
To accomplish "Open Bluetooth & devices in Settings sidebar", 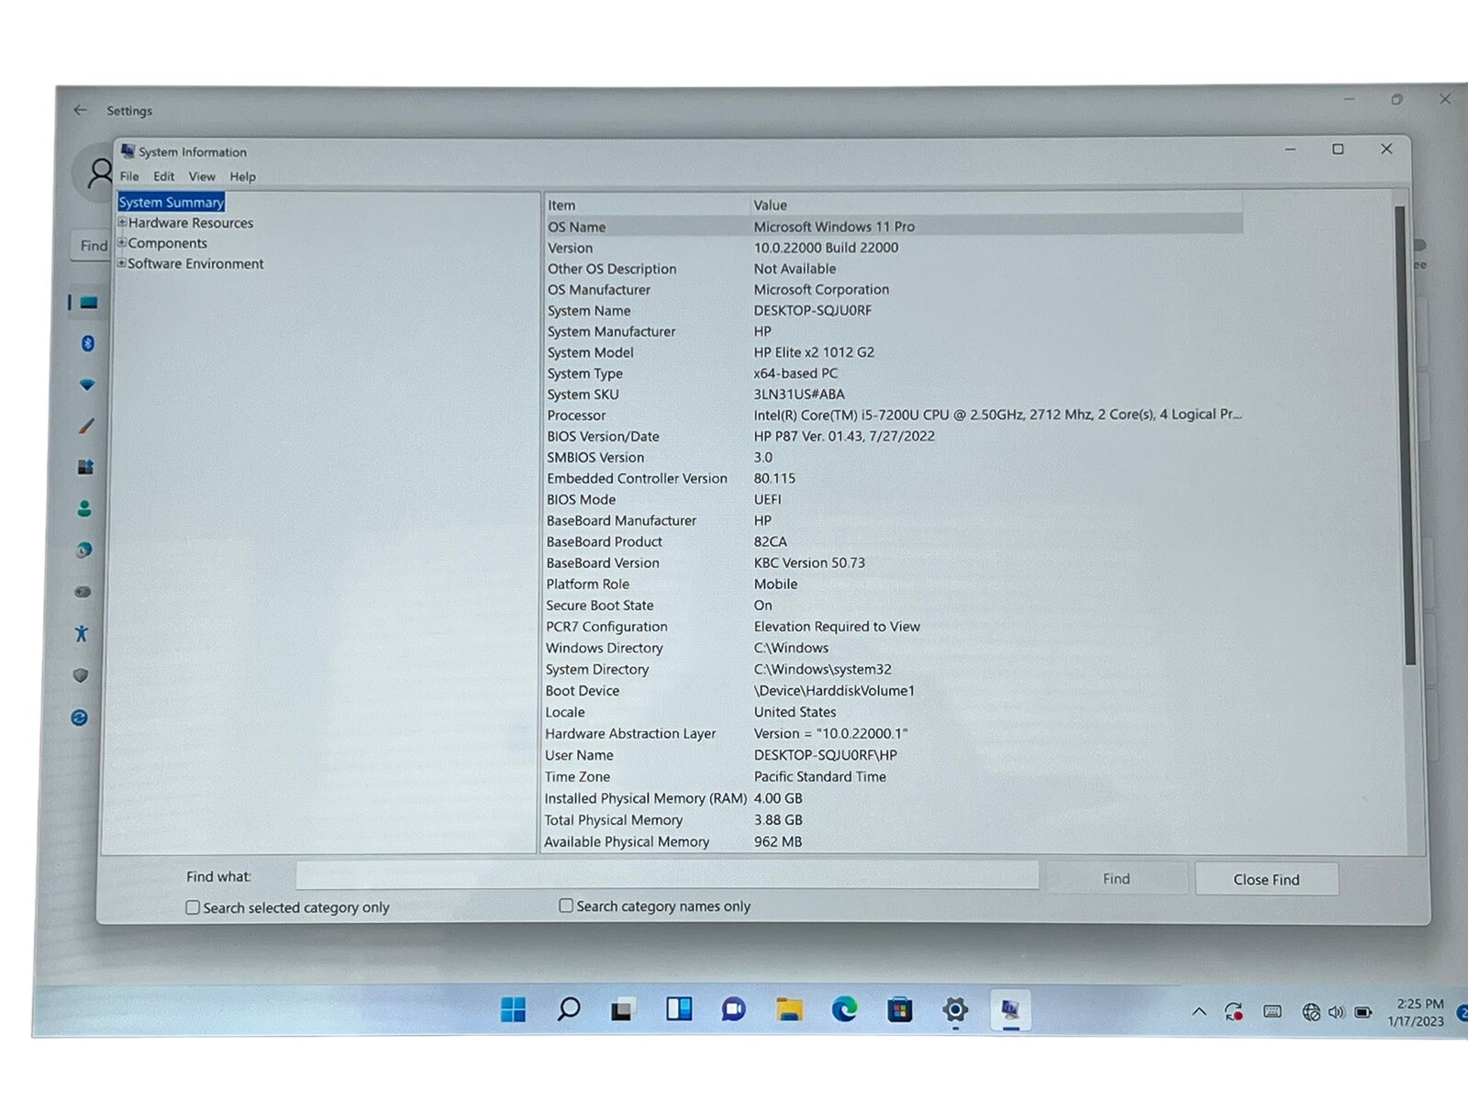I will click(88, 343).
